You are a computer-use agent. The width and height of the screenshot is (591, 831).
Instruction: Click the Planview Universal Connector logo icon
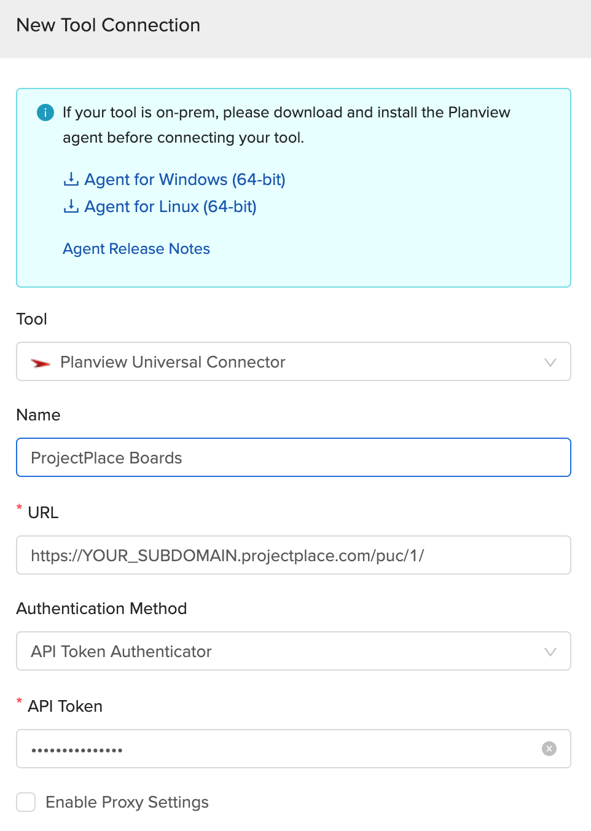(39, 362)
